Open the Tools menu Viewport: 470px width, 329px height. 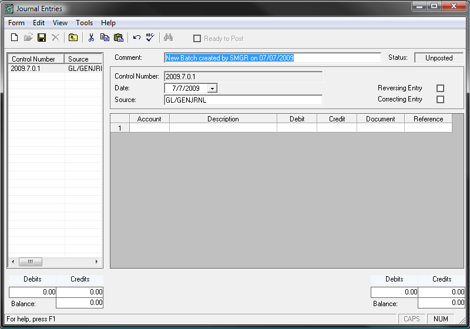pos(84,23)
